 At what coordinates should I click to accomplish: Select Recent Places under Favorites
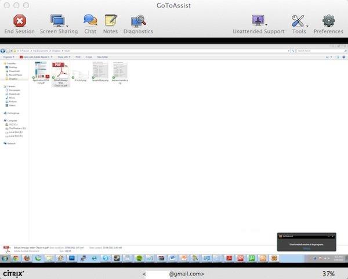tap(15, 75)
